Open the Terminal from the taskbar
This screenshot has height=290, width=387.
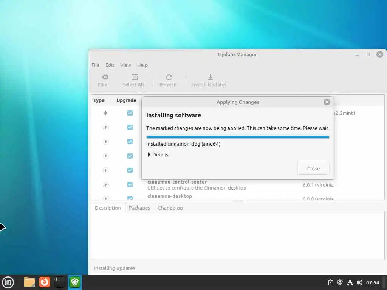coord(59,282)
